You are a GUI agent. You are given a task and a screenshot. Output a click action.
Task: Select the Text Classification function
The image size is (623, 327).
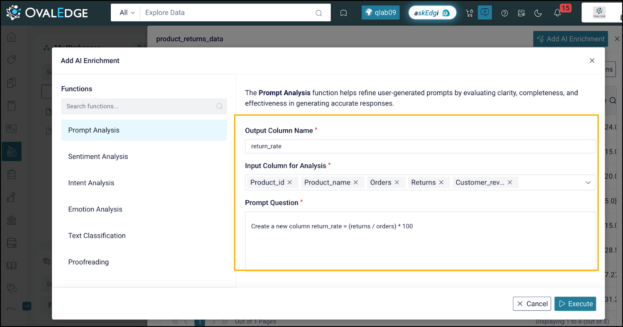(97, 236)
